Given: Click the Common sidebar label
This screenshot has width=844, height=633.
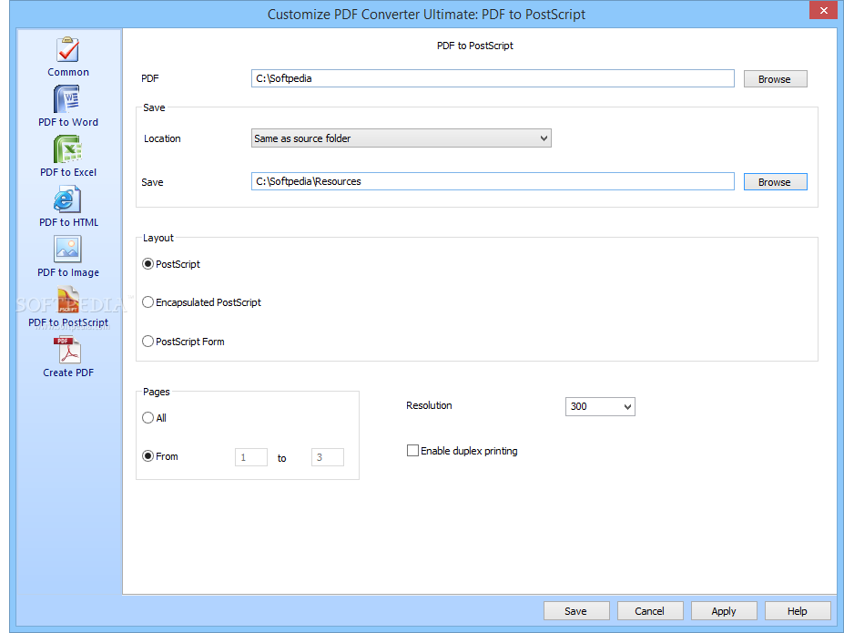Looking at the screenshot, I should [x=68, y=72].
